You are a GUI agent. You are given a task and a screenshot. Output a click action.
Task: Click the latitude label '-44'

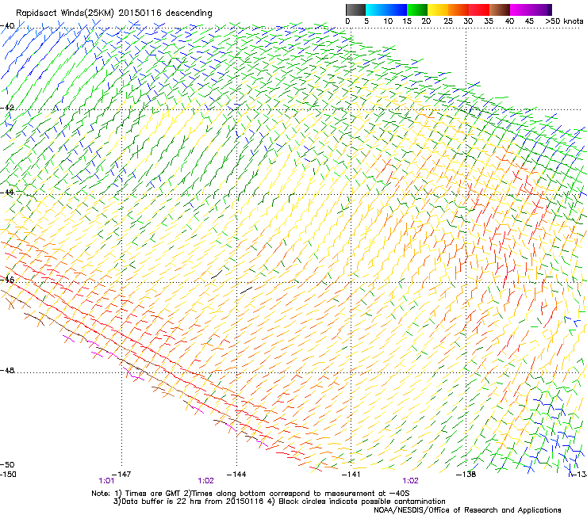point(7,193)
